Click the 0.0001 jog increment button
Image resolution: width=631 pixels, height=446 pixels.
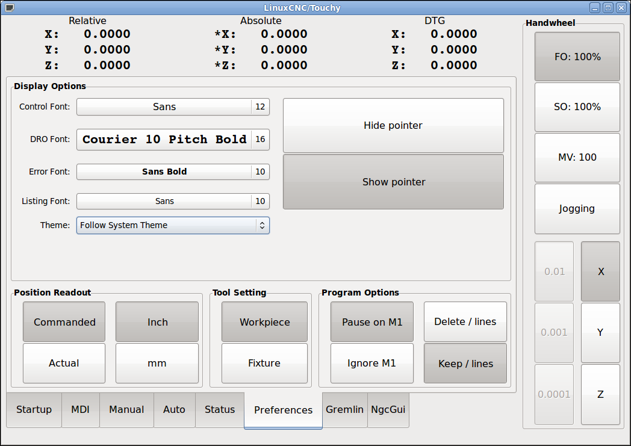tap(554, 394)
